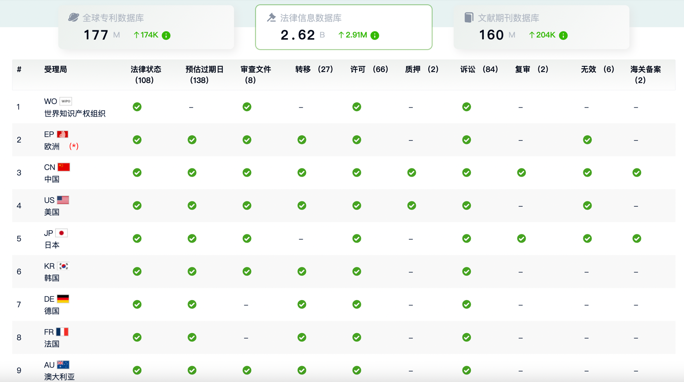Click the US flag icon in row 4
684x382 pixels.
pos(63,200)
